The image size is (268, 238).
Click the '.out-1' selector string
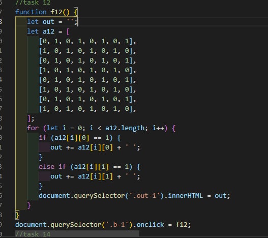click(x=144, y=196)
